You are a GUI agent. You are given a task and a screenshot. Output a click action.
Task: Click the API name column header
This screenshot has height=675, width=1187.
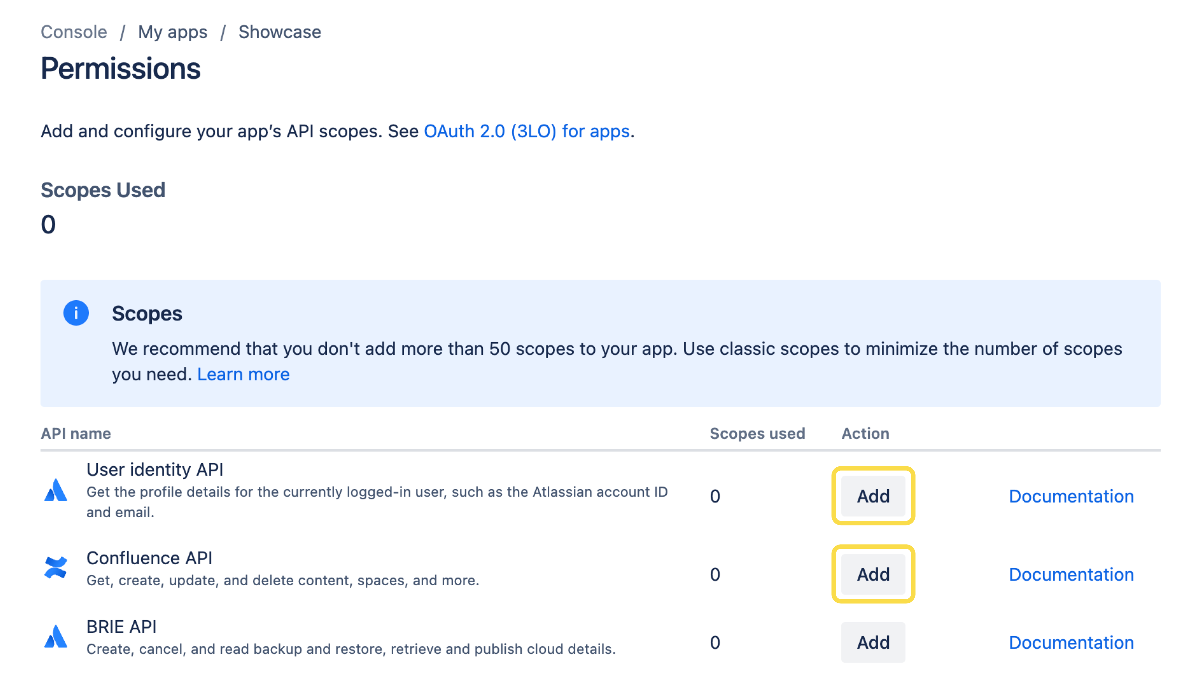[76, 434]
